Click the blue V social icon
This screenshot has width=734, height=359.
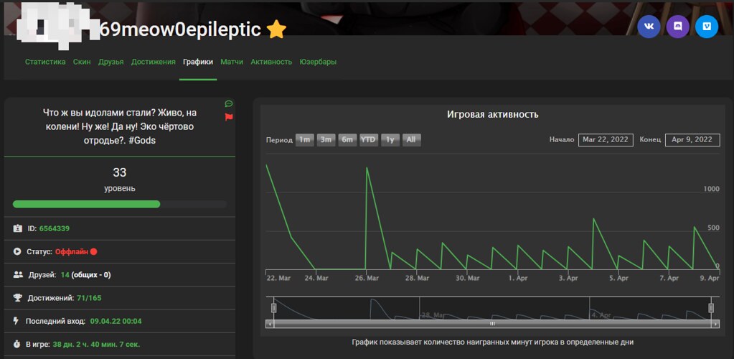(706, 27)
